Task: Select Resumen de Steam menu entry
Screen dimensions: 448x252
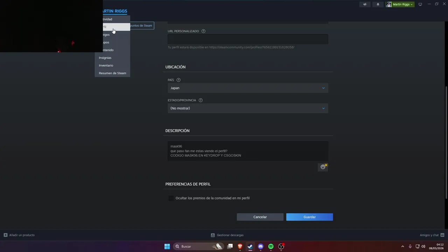Action: tap(112, 73)
